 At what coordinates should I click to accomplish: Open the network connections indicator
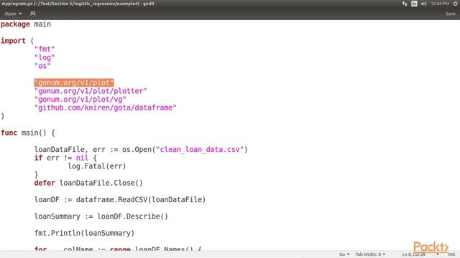coord(405,4)
